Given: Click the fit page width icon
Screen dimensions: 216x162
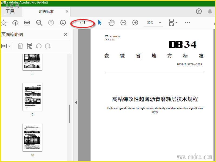Looking at the screenshot, I should point(171,23).
